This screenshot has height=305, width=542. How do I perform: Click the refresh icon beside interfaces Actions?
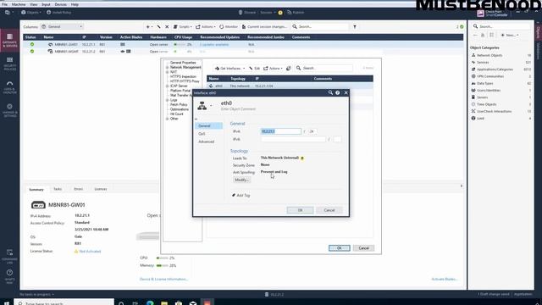click(289, 68)
